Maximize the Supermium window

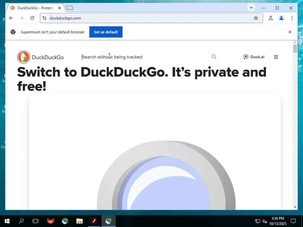point(277,8)
